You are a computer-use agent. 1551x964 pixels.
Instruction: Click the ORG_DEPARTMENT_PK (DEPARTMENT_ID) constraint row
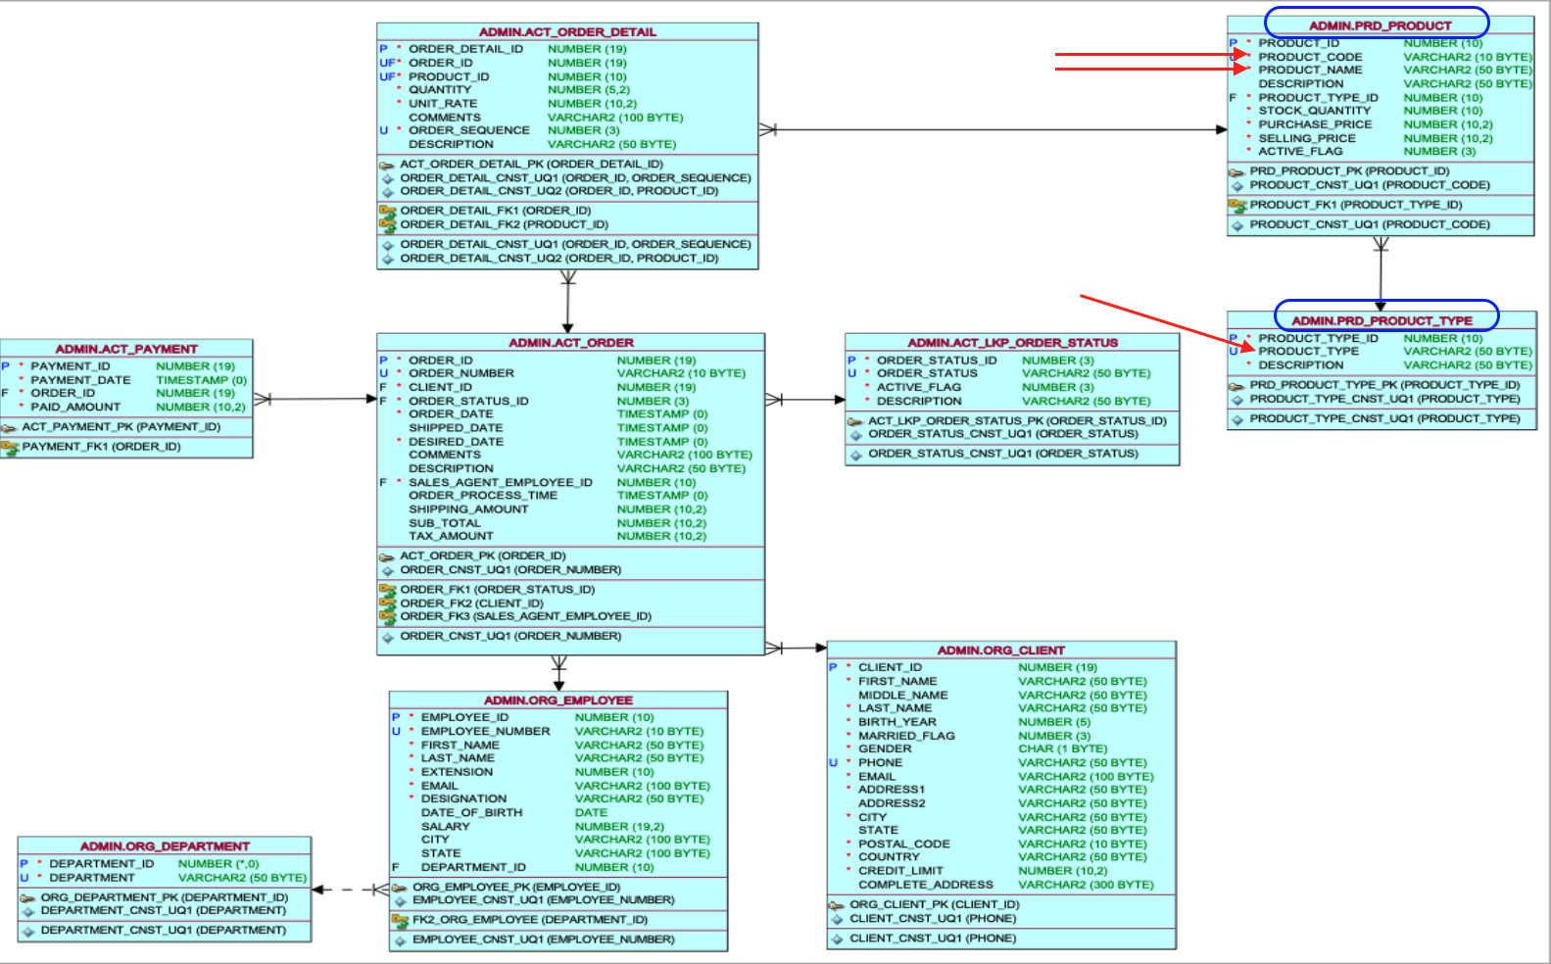pyautogui.click(x=165, y=897)
